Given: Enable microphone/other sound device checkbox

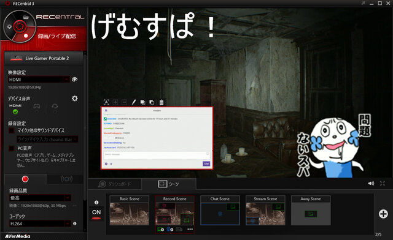Looking at the screenshot, I should [x=11, y=130].
